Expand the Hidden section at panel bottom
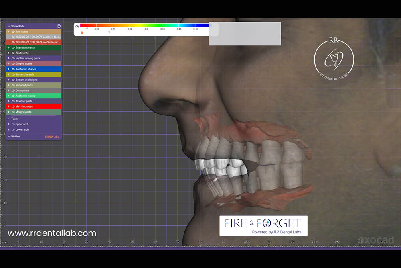Screen dimensions: 401x268 pos(8,137)
